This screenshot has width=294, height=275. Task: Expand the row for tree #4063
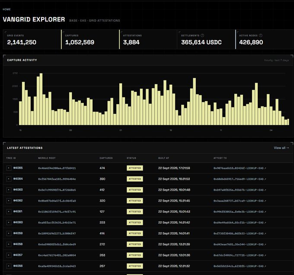click(9, 190)
